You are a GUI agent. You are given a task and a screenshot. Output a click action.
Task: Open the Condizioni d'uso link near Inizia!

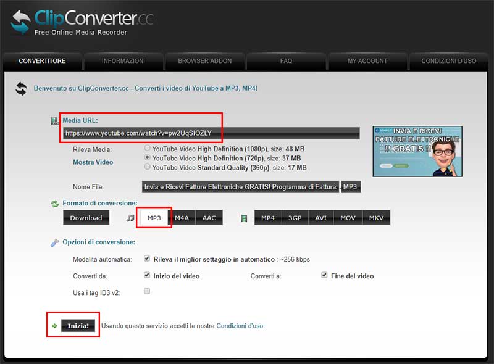click(240, 326)
